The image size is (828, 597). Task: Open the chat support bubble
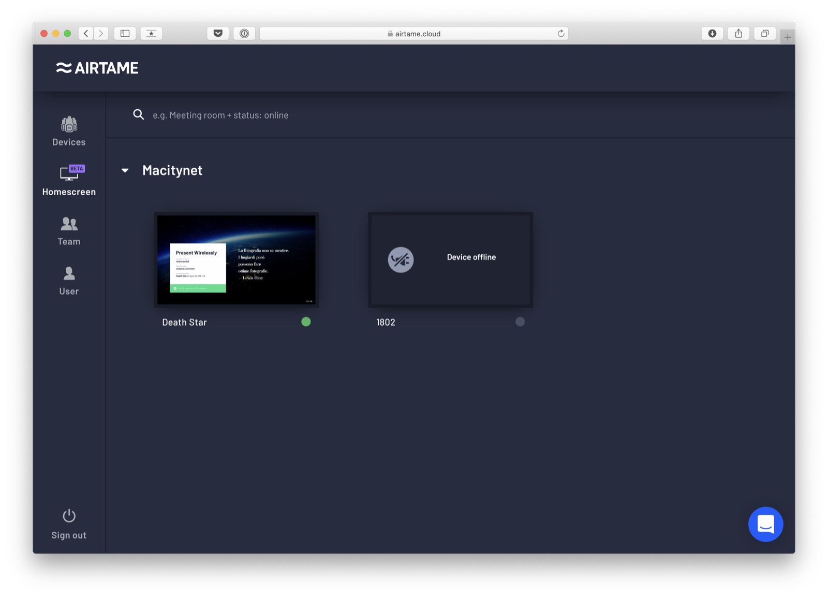point(765,524)
